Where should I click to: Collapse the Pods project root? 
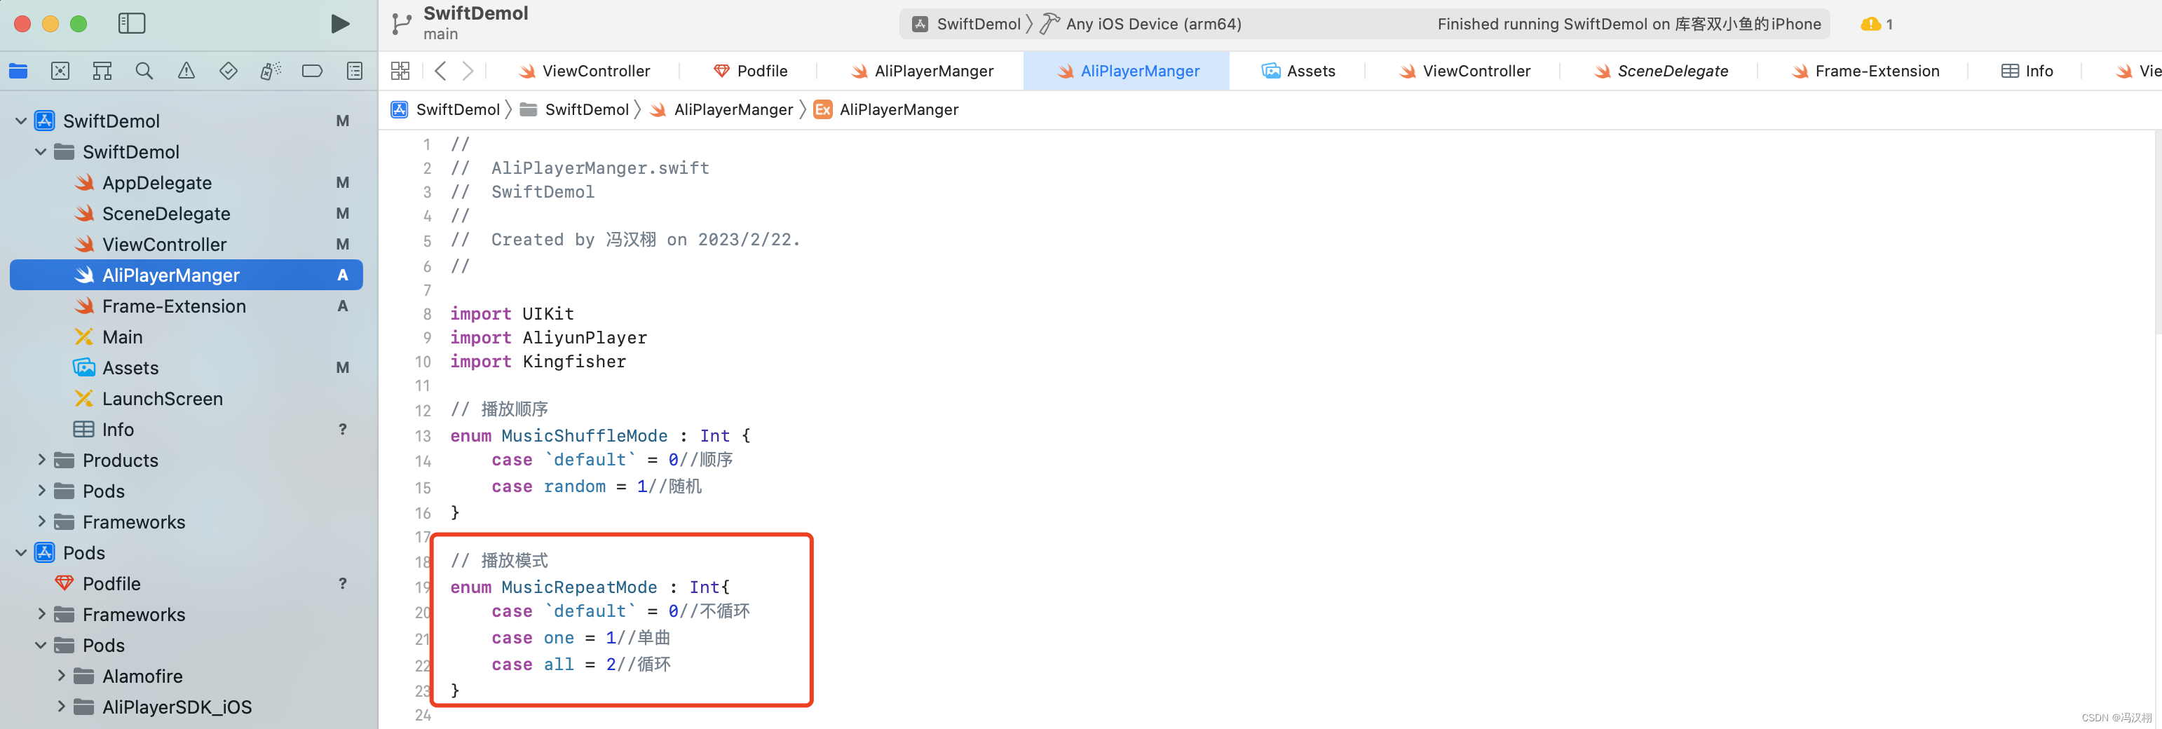click(21, 553)
